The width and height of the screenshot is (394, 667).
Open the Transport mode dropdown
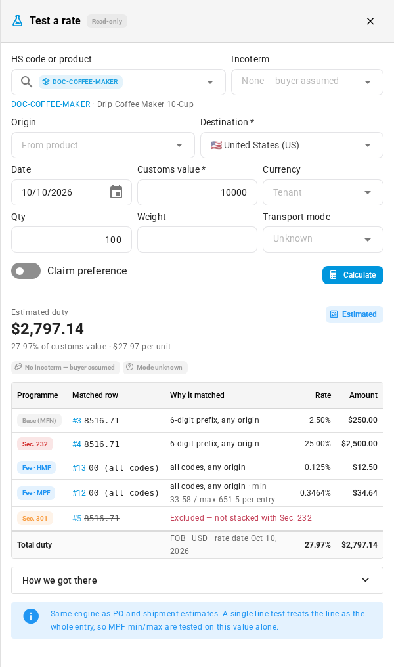(323, 240)
